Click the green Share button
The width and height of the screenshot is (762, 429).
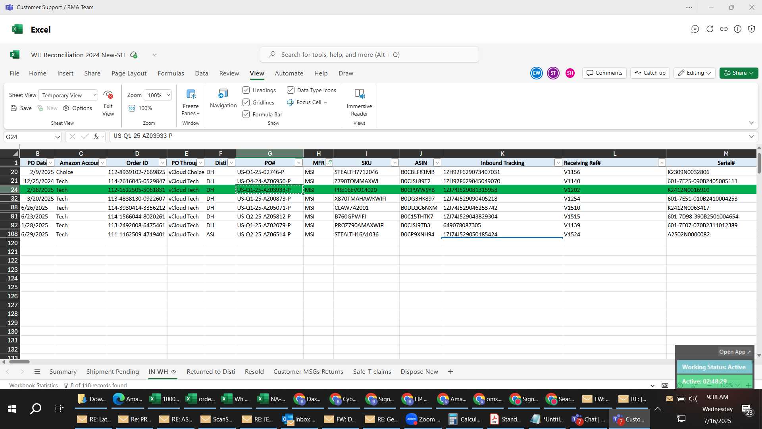[x=739, y=73]
